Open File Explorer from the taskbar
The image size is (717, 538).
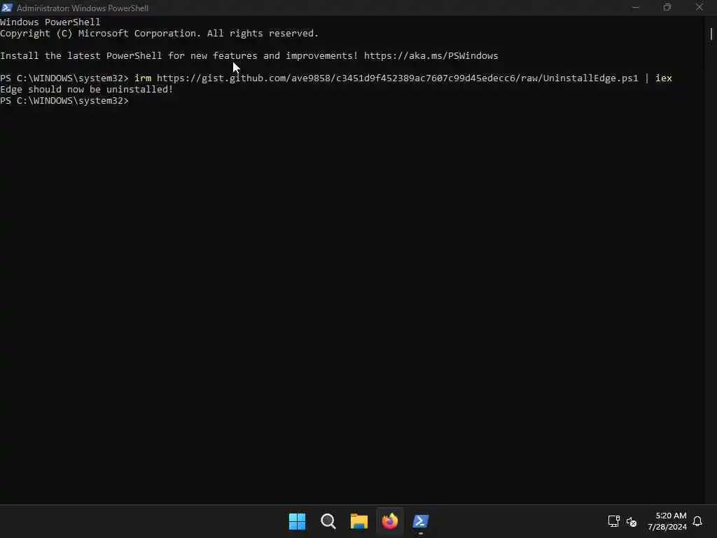click(359, 521)
